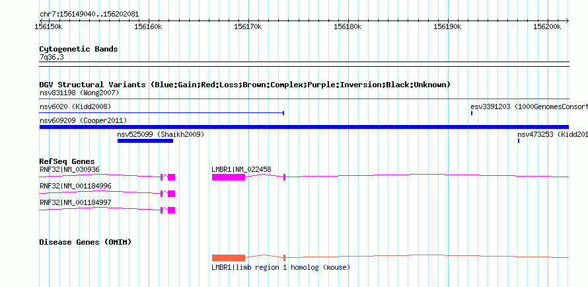Click the 156160k ruler tick label
Screen dimensions: 588x287
pyautogui.click(x=148, y=26)
